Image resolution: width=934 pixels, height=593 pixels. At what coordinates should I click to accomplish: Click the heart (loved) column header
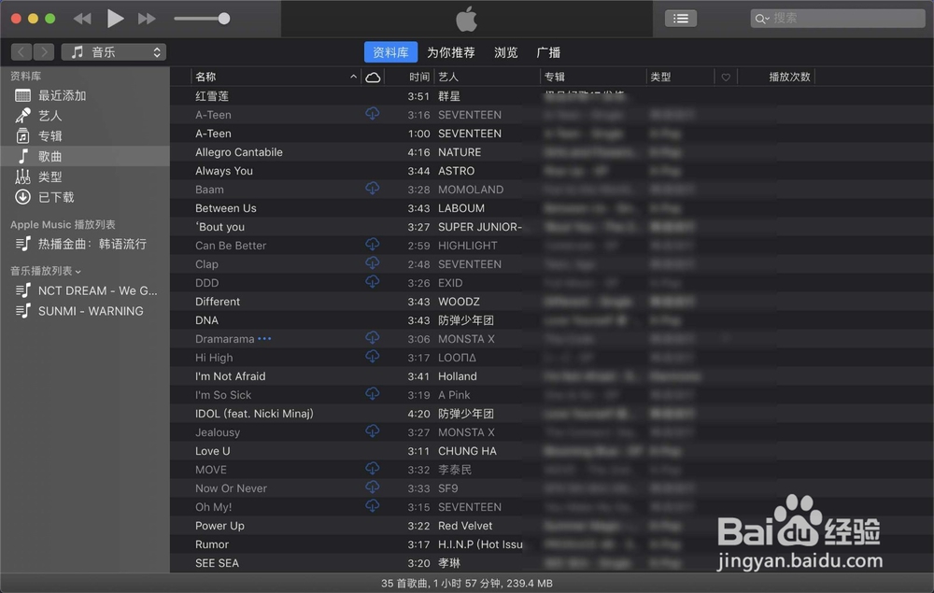click(x=726, y=77)
